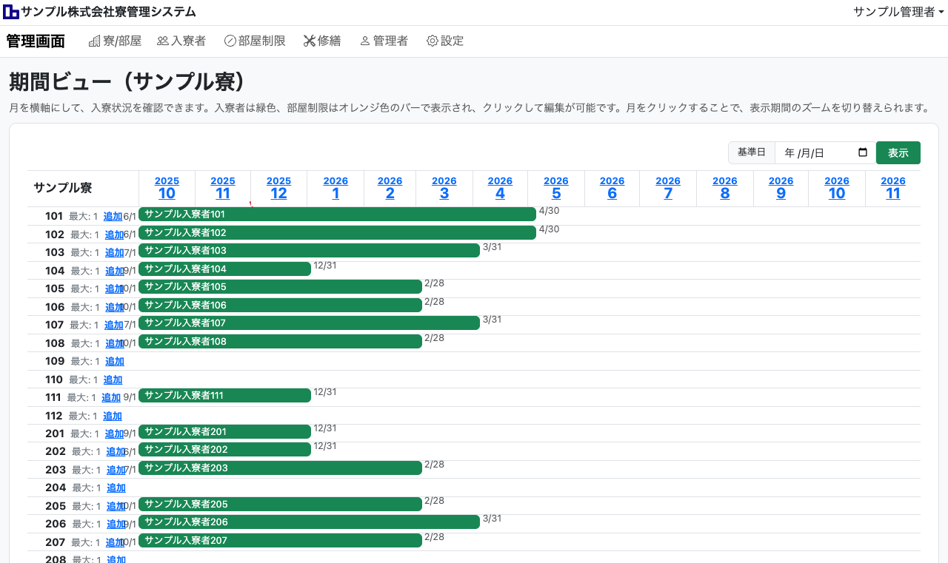Add a resident to room 204
Viewport: 948px width, 563px height.
(116, 488)
